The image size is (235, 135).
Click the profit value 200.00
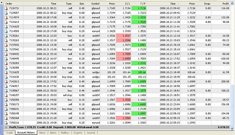click(x=225, y=82)
